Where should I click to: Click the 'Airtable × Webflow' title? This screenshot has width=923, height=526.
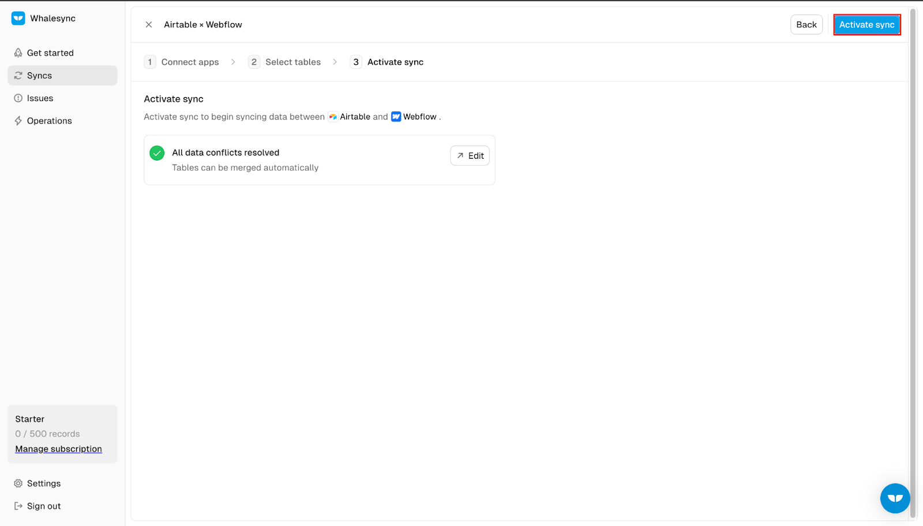[x=203, y=25]
